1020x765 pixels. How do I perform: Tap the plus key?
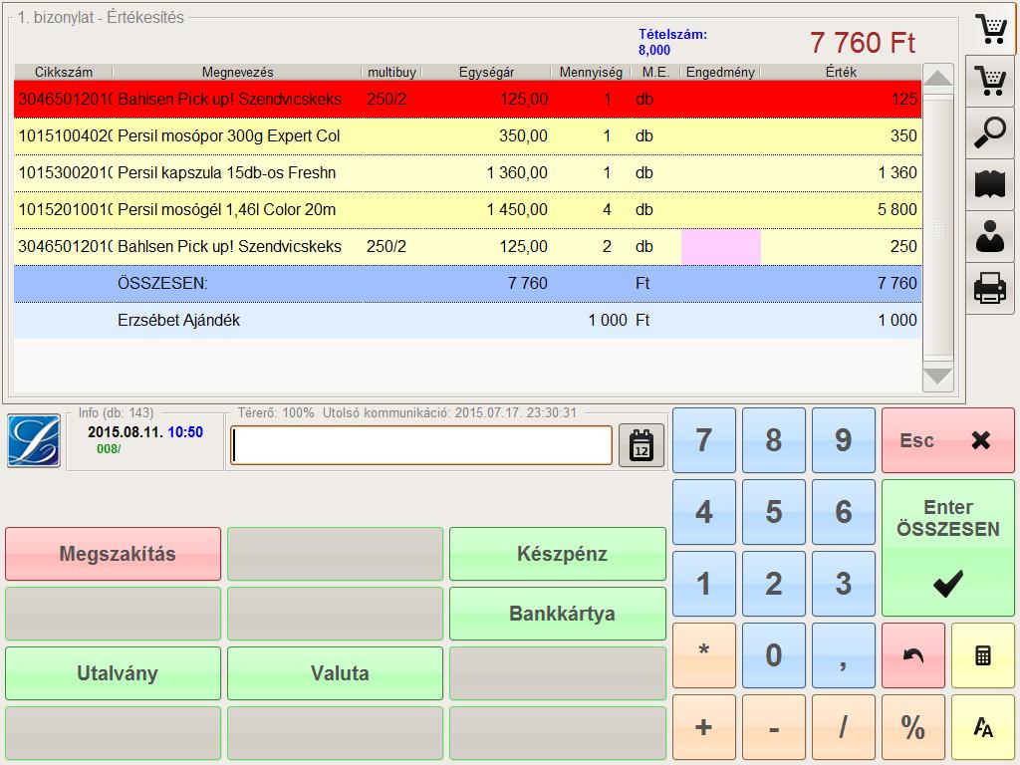point(704,726)
